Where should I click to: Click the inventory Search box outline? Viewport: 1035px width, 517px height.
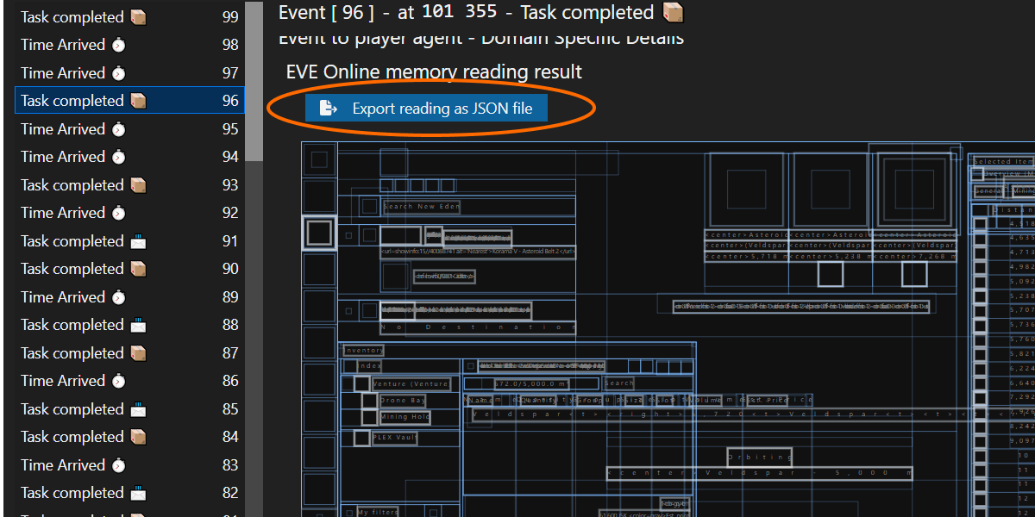[619, 383]
